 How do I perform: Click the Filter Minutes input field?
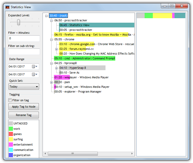24,39
